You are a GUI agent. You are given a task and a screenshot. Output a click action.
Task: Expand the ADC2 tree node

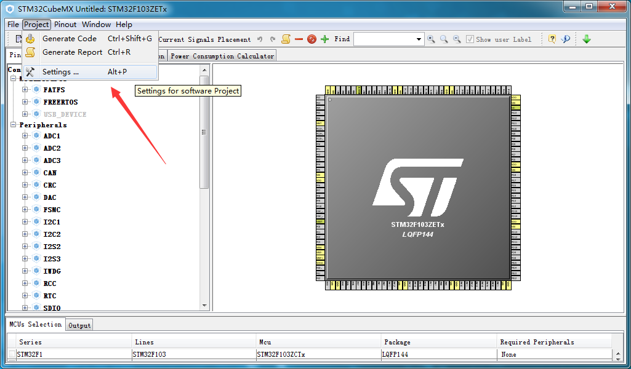25,148
